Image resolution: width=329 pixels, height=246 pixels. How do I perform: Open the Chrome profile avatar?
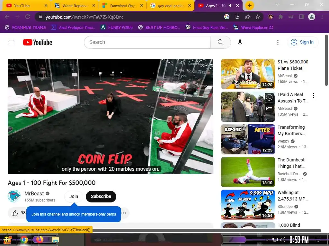coord(312,17)
